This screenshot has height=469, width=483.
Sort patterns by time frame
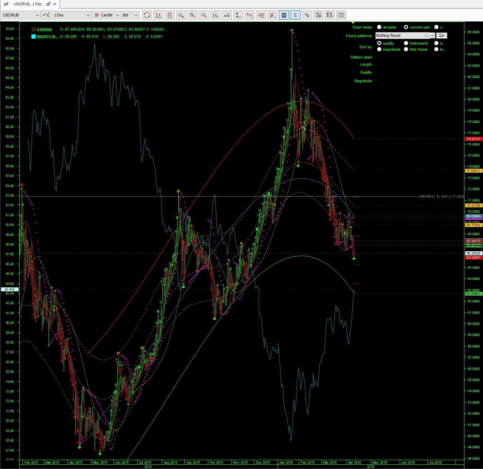coord(406,49)
